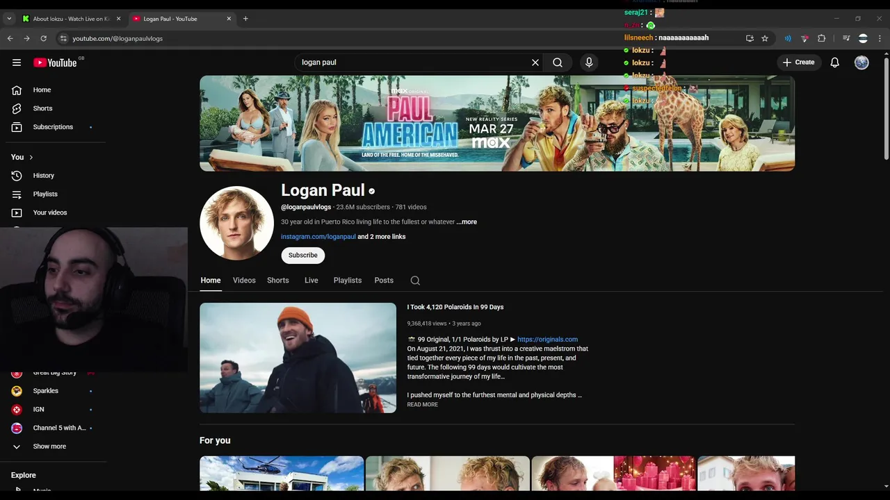This screenshot has width=890, height=500.
Task: Open a new browser tab
Action: click(x=245, y=19)
